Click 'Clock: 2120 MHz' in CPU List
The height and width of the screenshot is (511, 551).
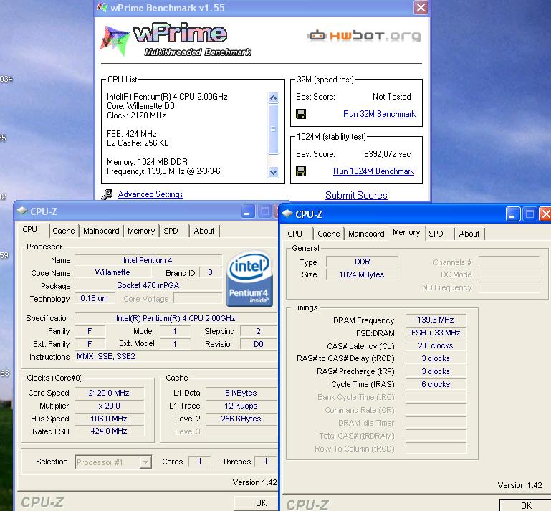(x=136, y=115)
